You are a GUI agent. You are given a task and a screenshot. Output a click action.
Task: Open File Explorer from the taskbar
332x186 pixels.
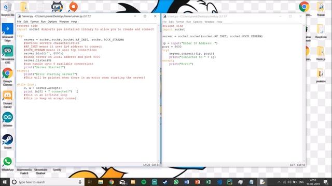pos(101,182)
